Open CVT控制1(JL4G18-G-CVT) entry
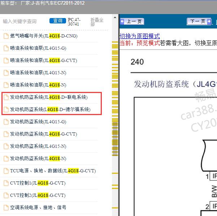 pyautogui.click(x=38, y=183)
